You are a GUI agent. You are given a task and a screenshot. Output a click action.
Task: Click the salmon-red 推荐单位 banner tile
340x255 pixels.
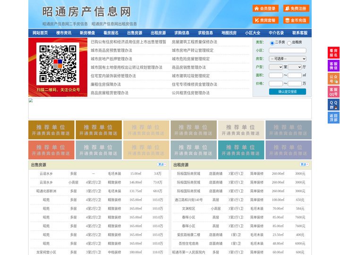[51, 150]
